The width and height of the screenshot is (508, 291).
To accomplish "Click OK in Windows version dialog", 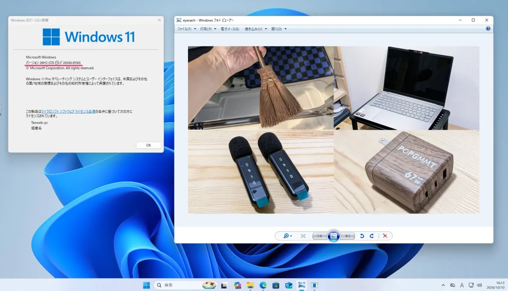I will tap(148, 145).
